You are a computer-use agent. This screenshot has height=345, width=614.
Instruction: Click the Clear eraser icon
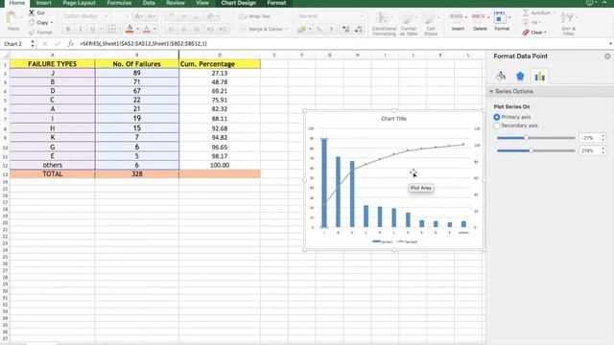[x=526, y=33]
